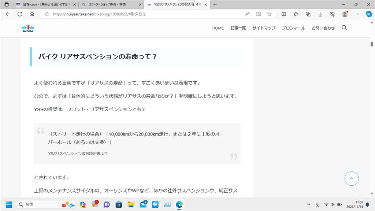375x211 pixels.
Task: Open Wi-Fi network settings icon
Action: point(326,204)
